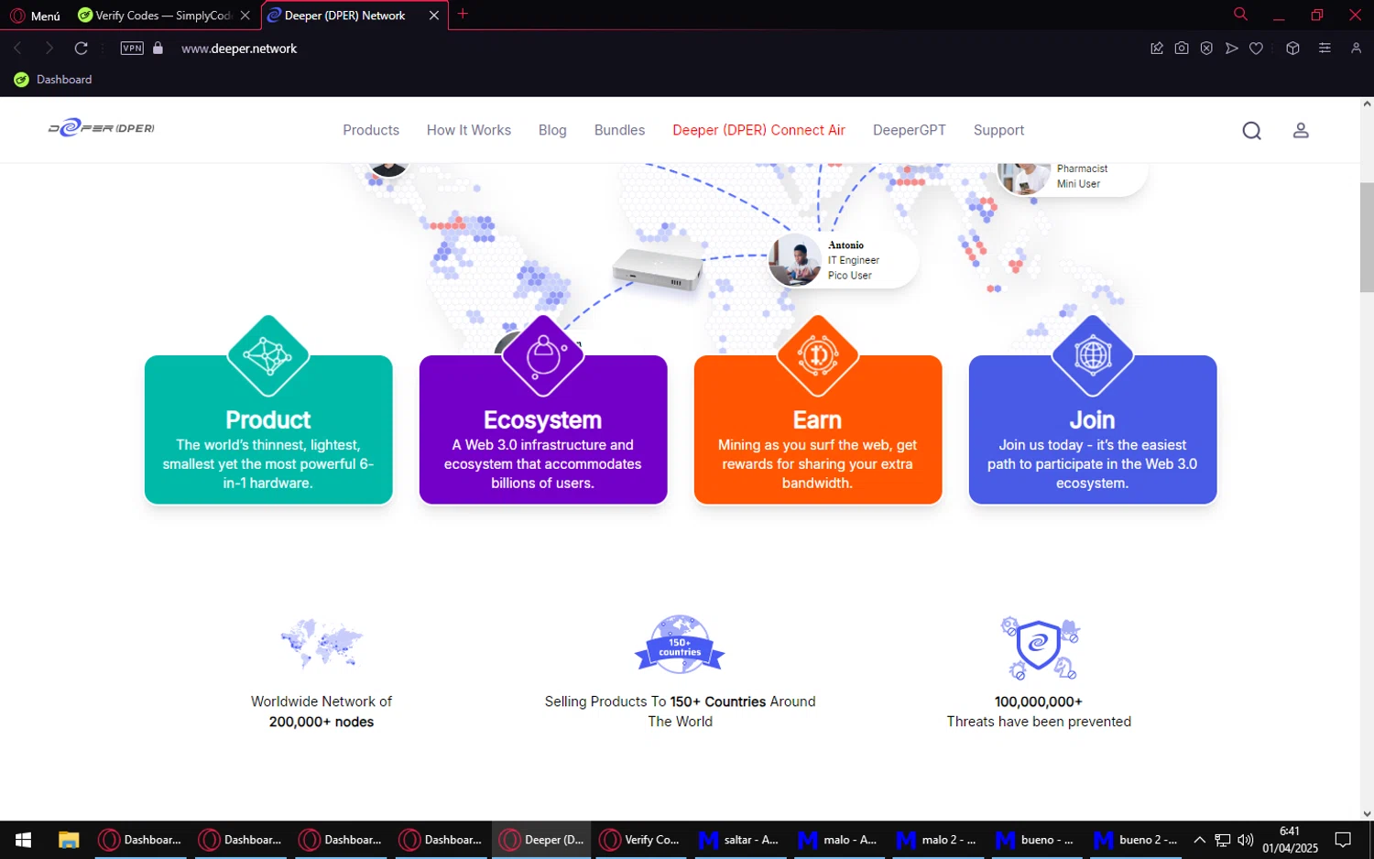Open the teal Product card
Image resolution: width=1374 pixels, height=859 pixels.
coord(268,429)
